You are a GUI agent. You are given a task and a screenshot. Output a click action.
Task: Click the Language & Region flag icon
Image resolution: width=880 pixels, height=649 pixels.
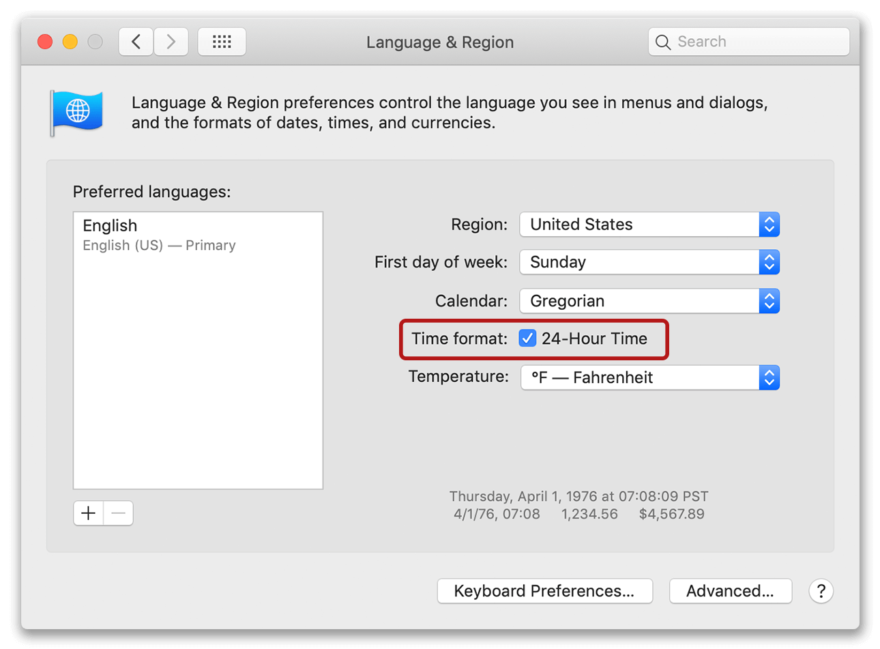(x=76, y=112)
